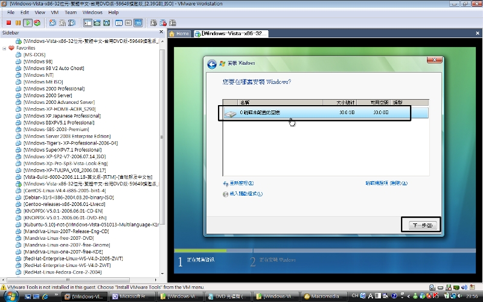Open the Windows menu
This screenshot has width=483, height=302.
point(92,12)
